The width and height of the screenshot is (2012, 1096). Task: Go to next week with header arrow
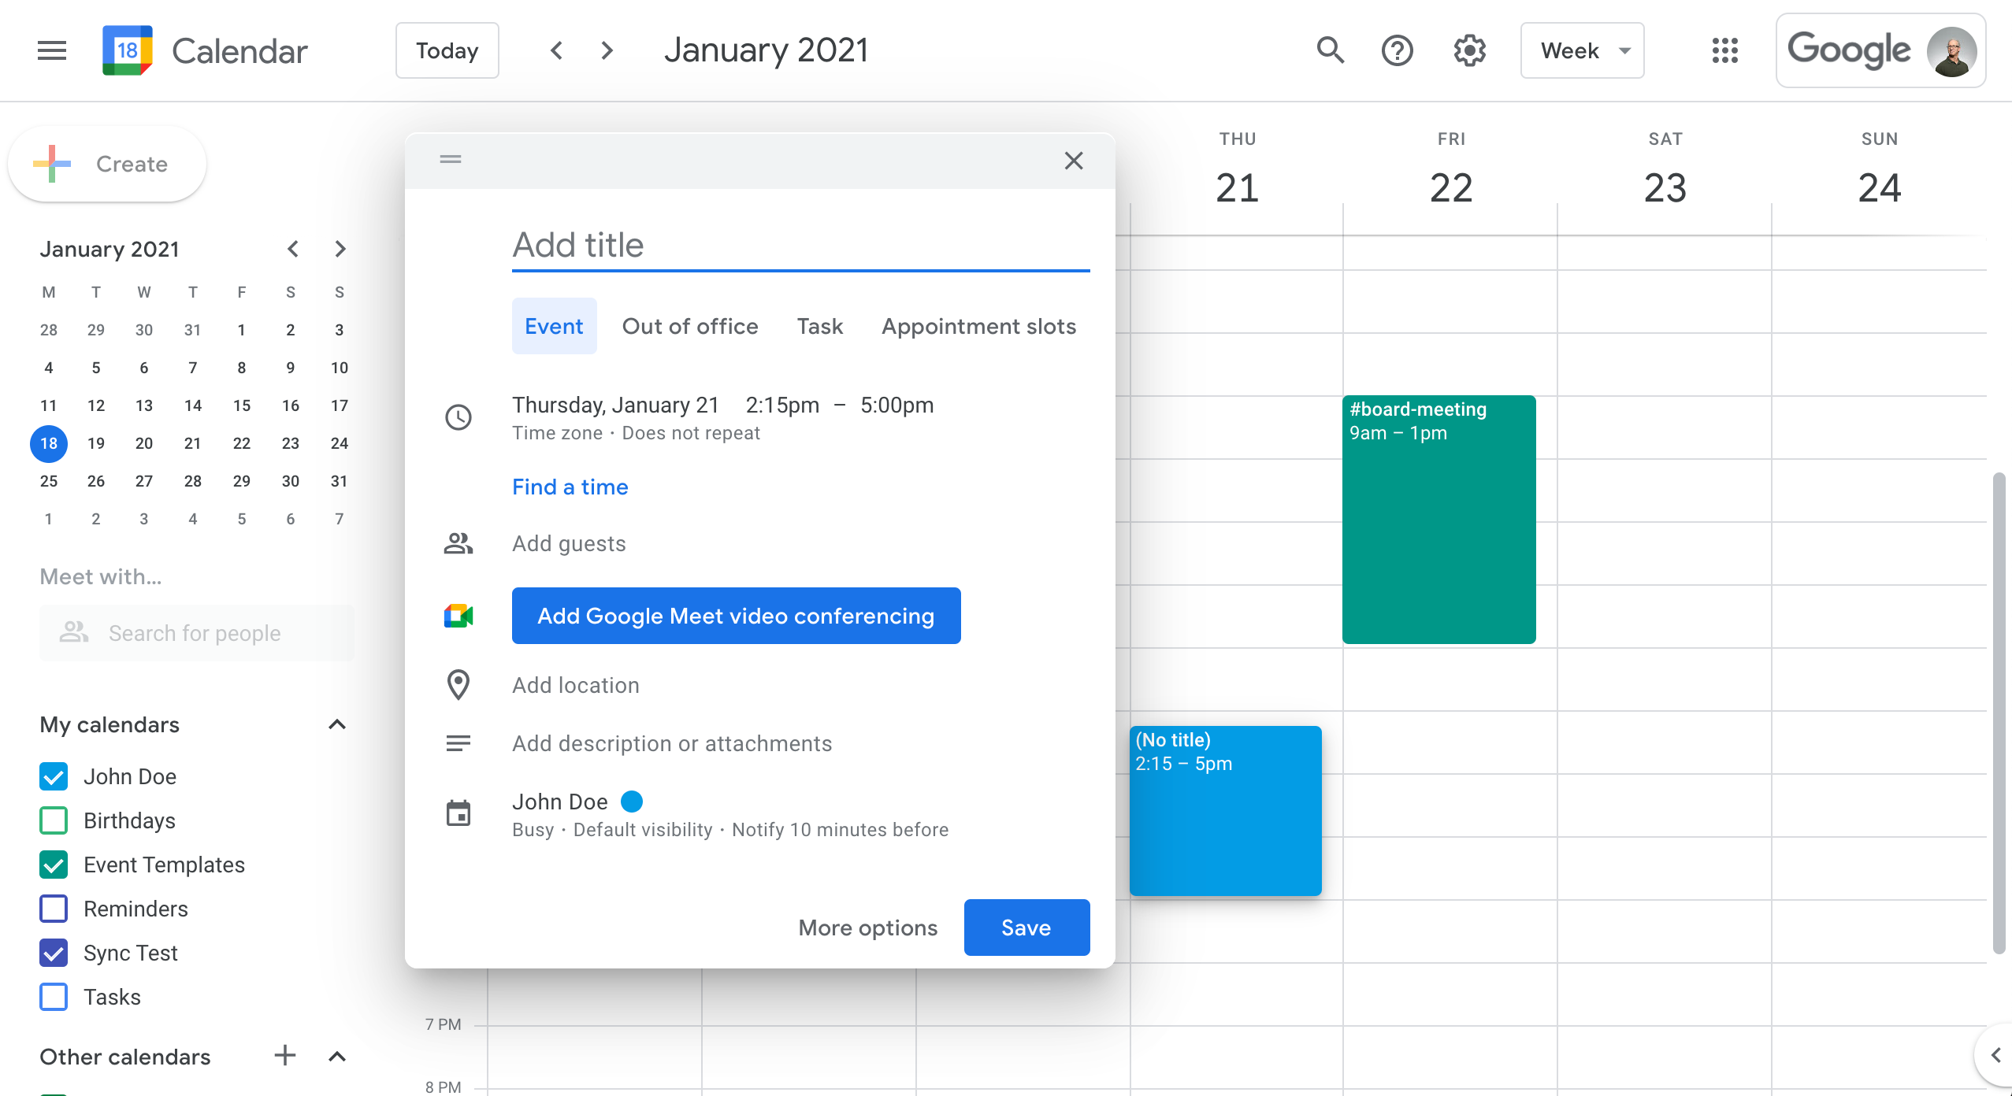click(x=607, y=50)
